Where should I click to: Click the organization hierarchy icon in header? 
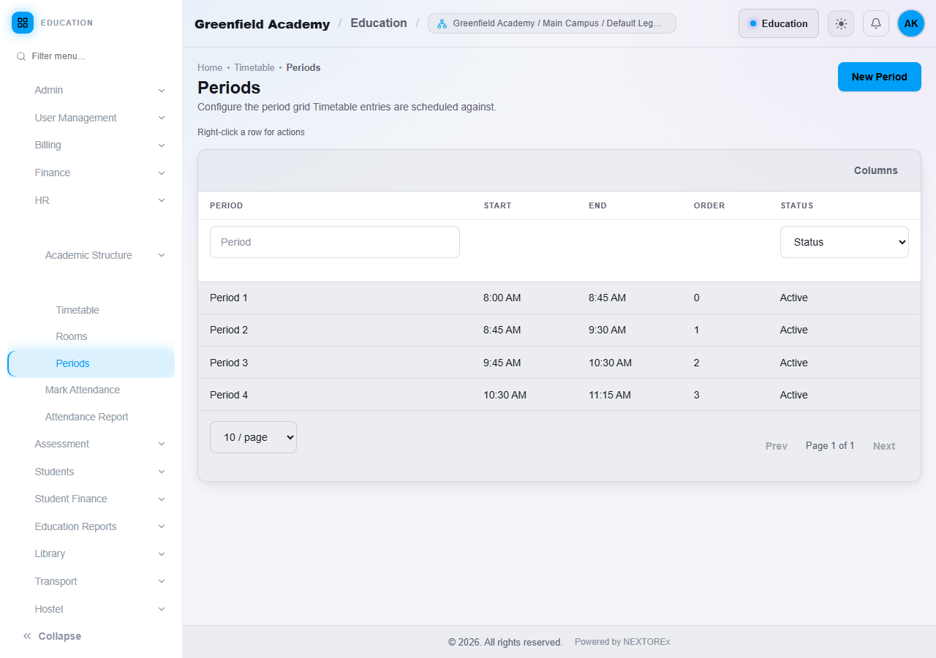[442, 23]
